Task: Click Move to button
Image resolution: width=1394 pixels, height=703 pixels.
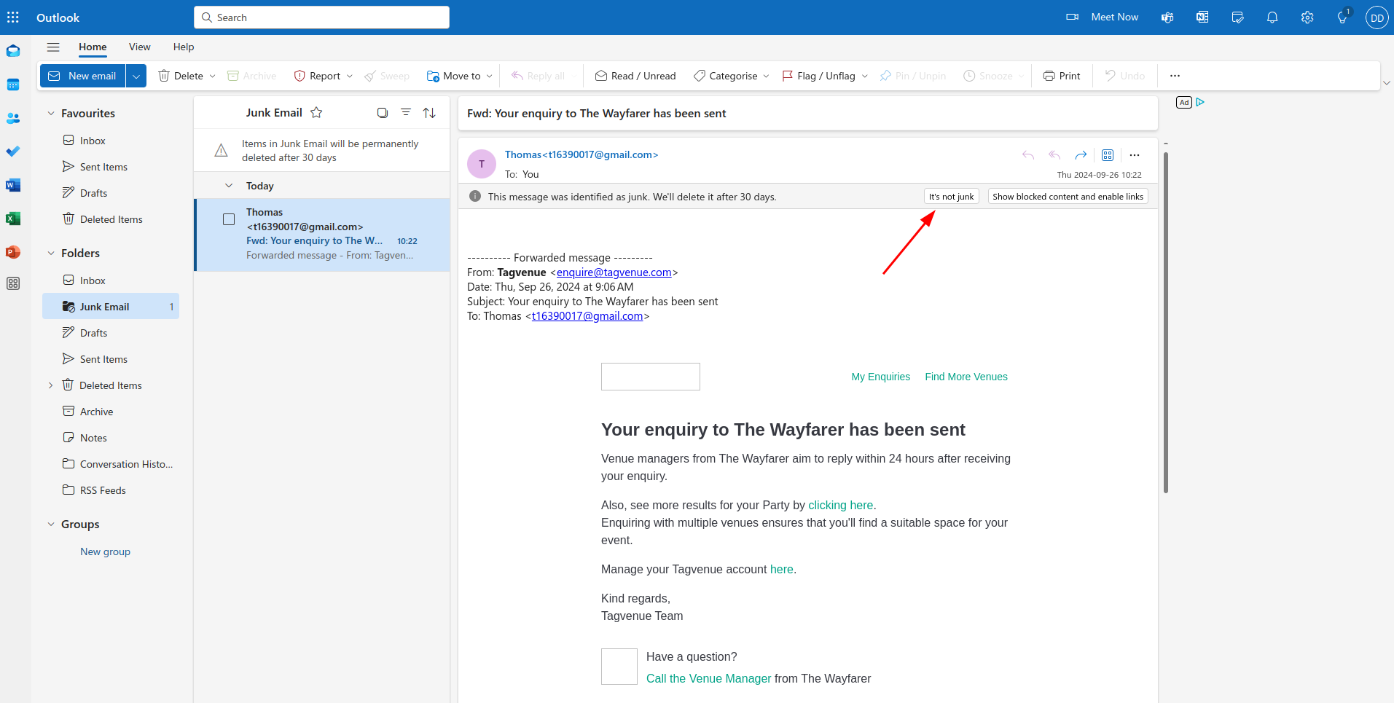Action: pyautogui.click(x=453, y=76)
